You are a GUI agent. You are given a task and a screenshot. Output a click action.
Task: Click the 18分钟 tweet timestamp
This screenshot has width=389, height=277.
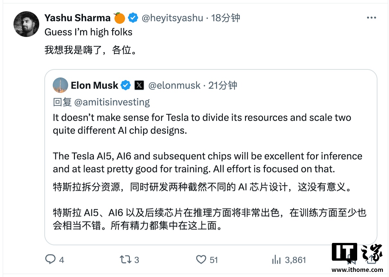[226, 18]
